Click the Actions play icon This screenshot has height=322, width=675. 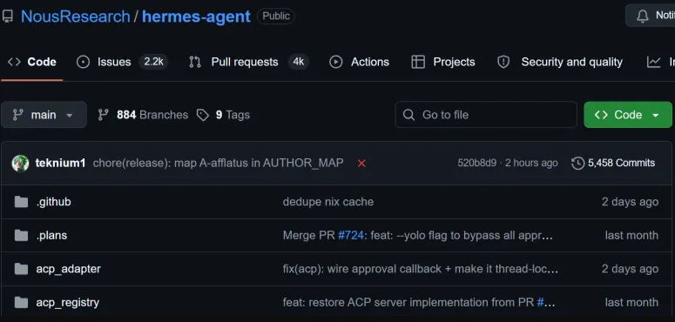336,62
